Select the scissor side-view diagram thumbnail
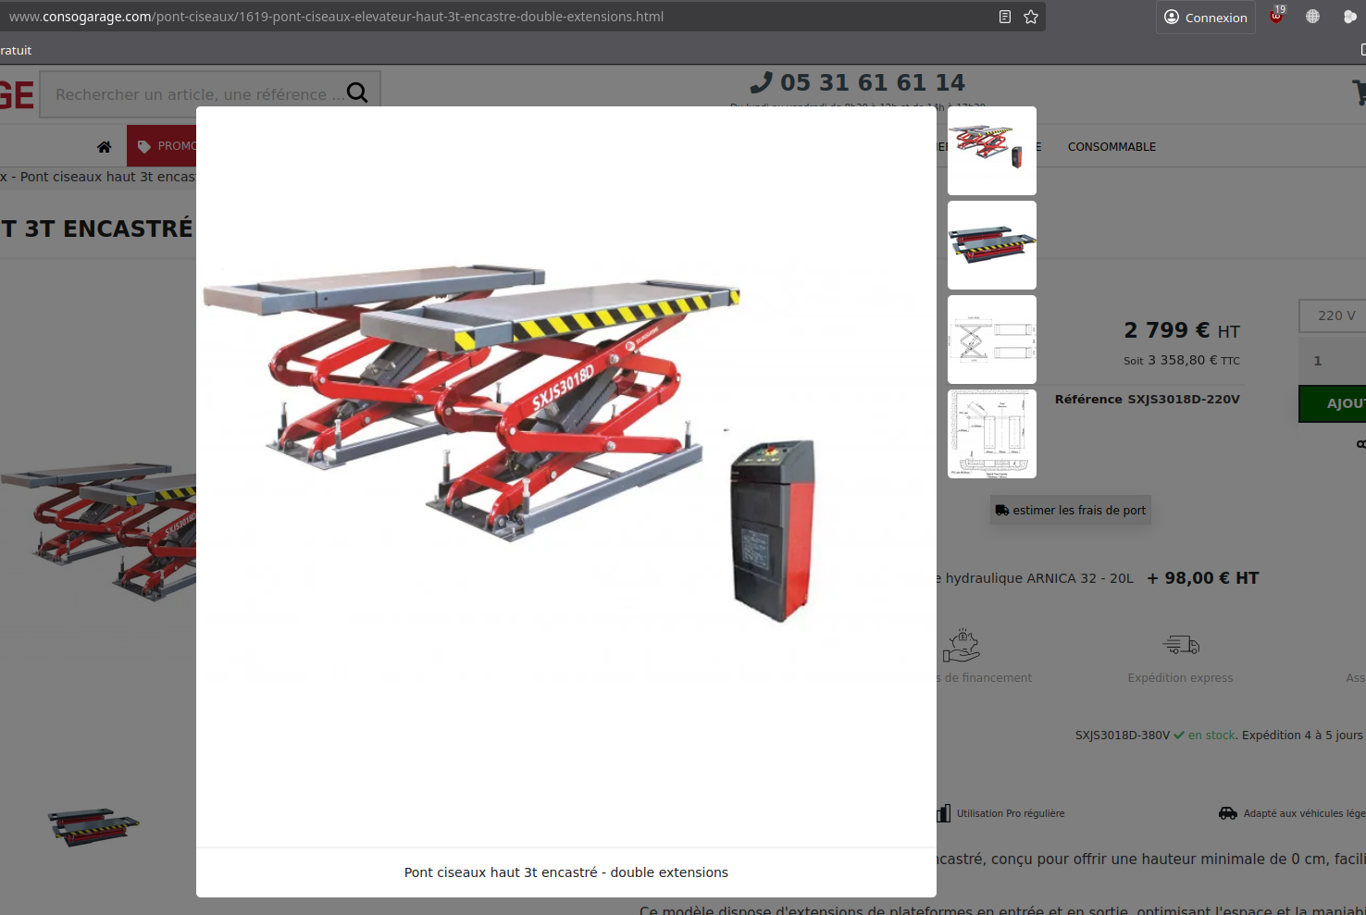1366x915 pixels. point(992,340)
